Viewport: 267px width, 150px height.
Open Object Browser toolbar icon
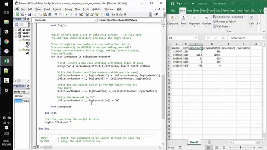click(97, 15)
